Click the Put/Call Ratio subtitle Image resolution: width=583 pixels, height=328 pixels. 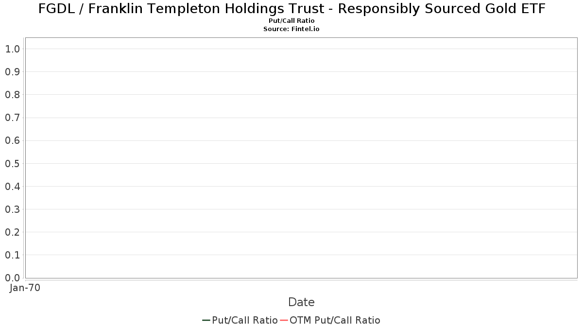click(x=291, y=21)
